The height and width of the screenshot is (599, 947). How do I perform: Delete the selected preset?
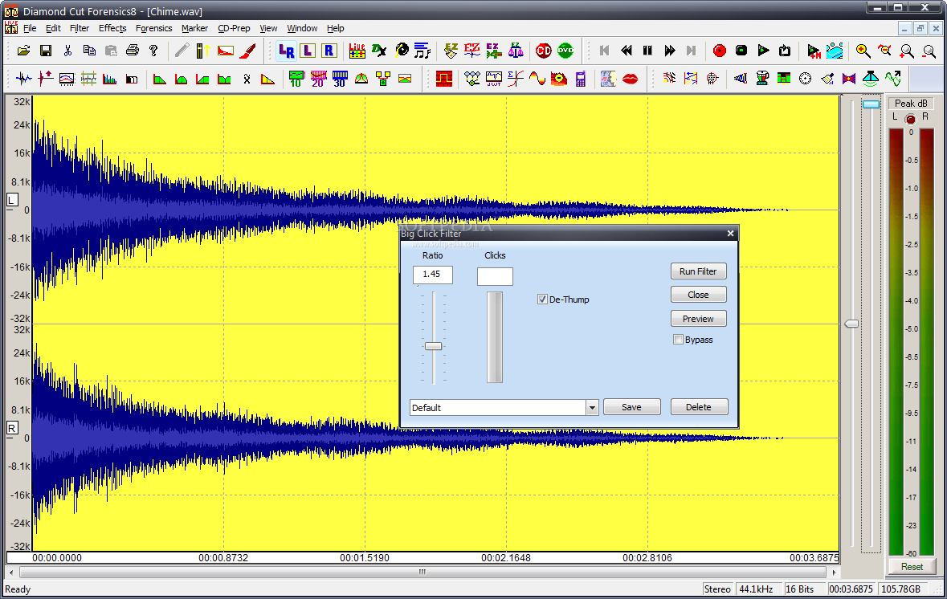click(699, 407)
